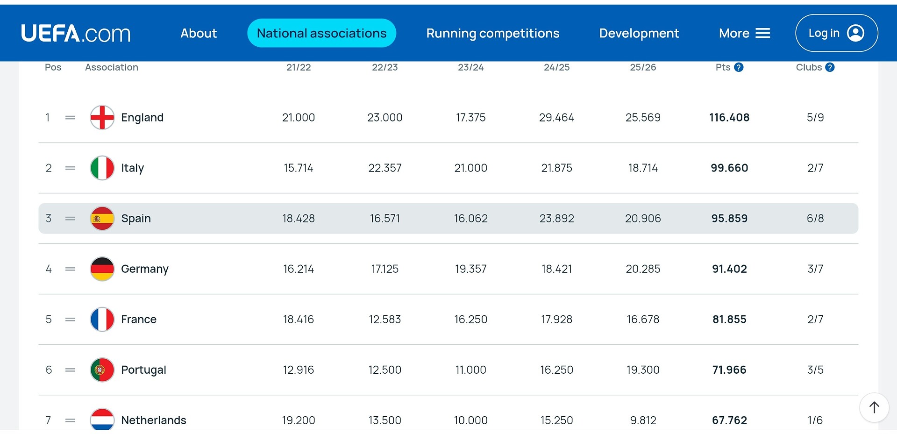The width and height of the screenshot is (897, 434).
Task: Open the Running competitions menu
Action: (492, 33)
